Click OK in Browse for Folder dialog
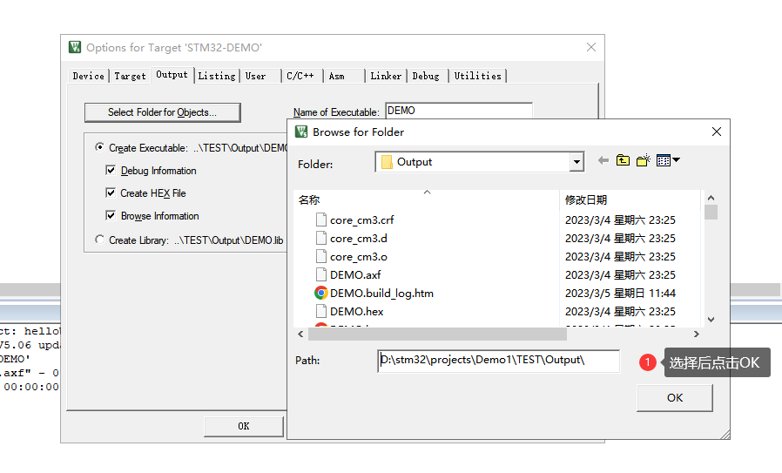The height and width of the screenshot is (473, 782). click(x=675, y=398)
